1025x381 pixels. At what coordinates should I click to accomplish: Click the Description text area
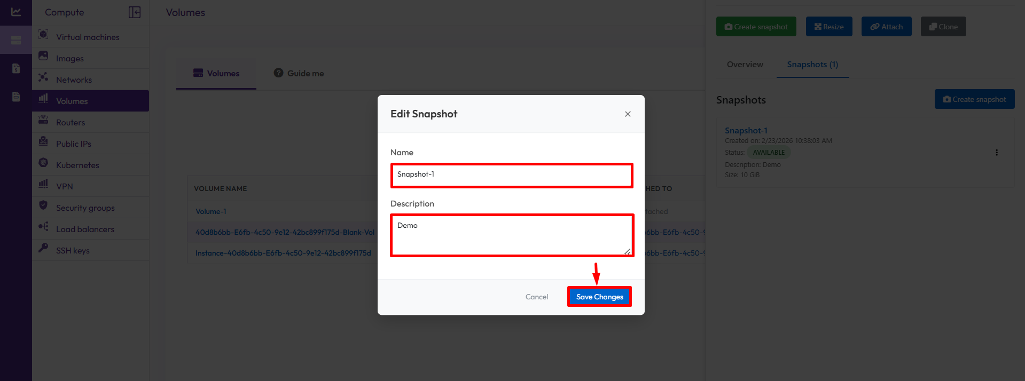[512, 235]
